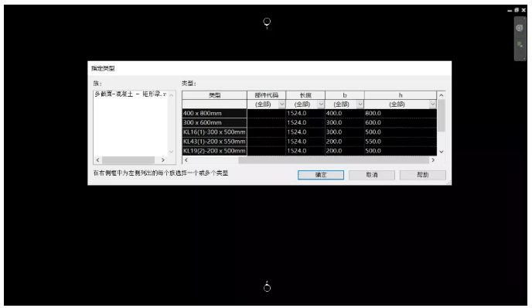
Task: Restore down the view window
Action: pyautogui.click(x=517, y=10)
